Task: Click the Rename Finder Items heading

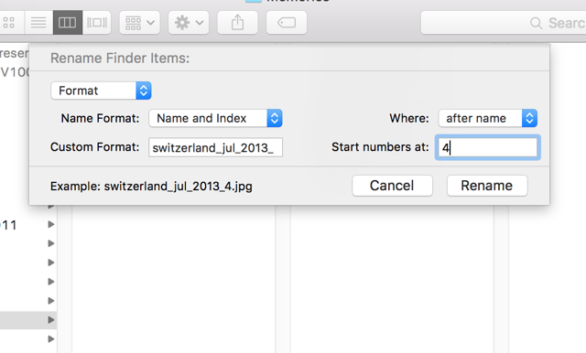Action: click(x=120, y=59)
